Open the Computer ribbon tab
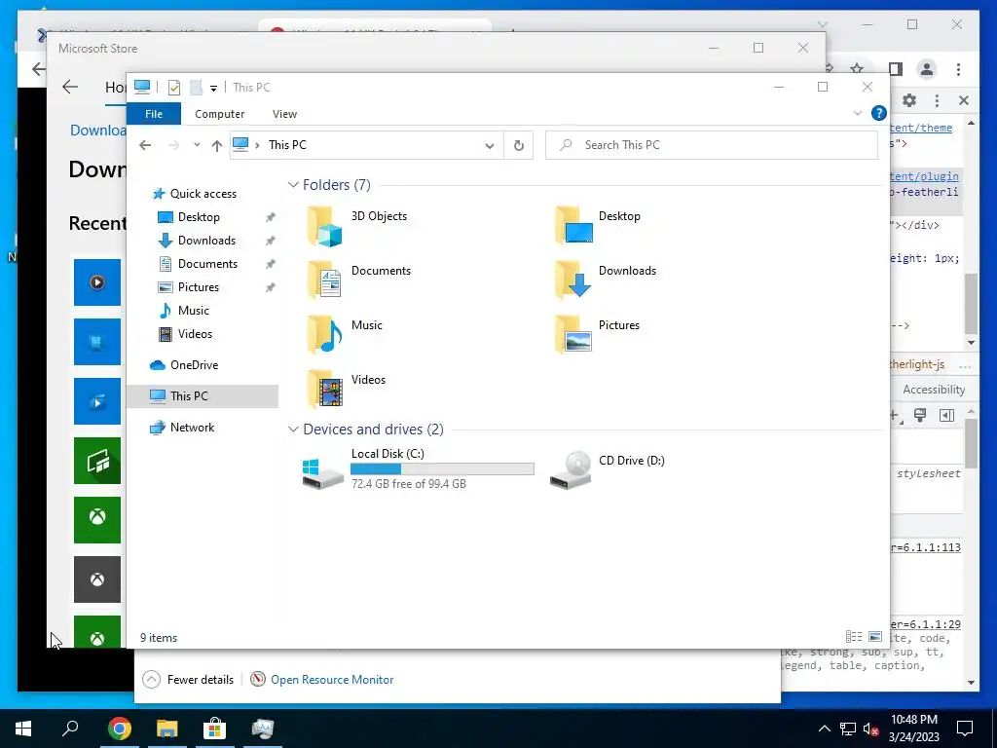Screen dimensions: 997x748 pyautogui.click(x=219, y=114)
